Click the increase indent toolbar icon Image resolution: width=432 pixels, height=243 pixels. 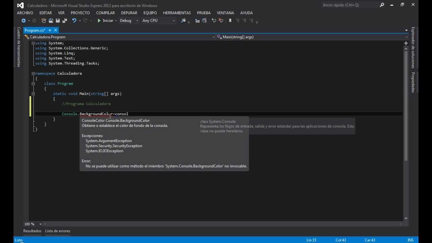[204, 21]
